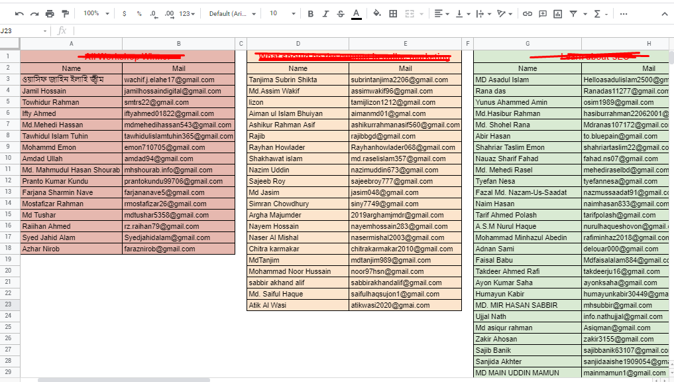Click cell Pranto Kumar Kundu

(72, 181)
